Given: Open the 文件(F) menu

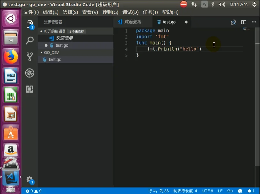Looking at the screenshot, I should pyautogui.click(x=31, y=12).
